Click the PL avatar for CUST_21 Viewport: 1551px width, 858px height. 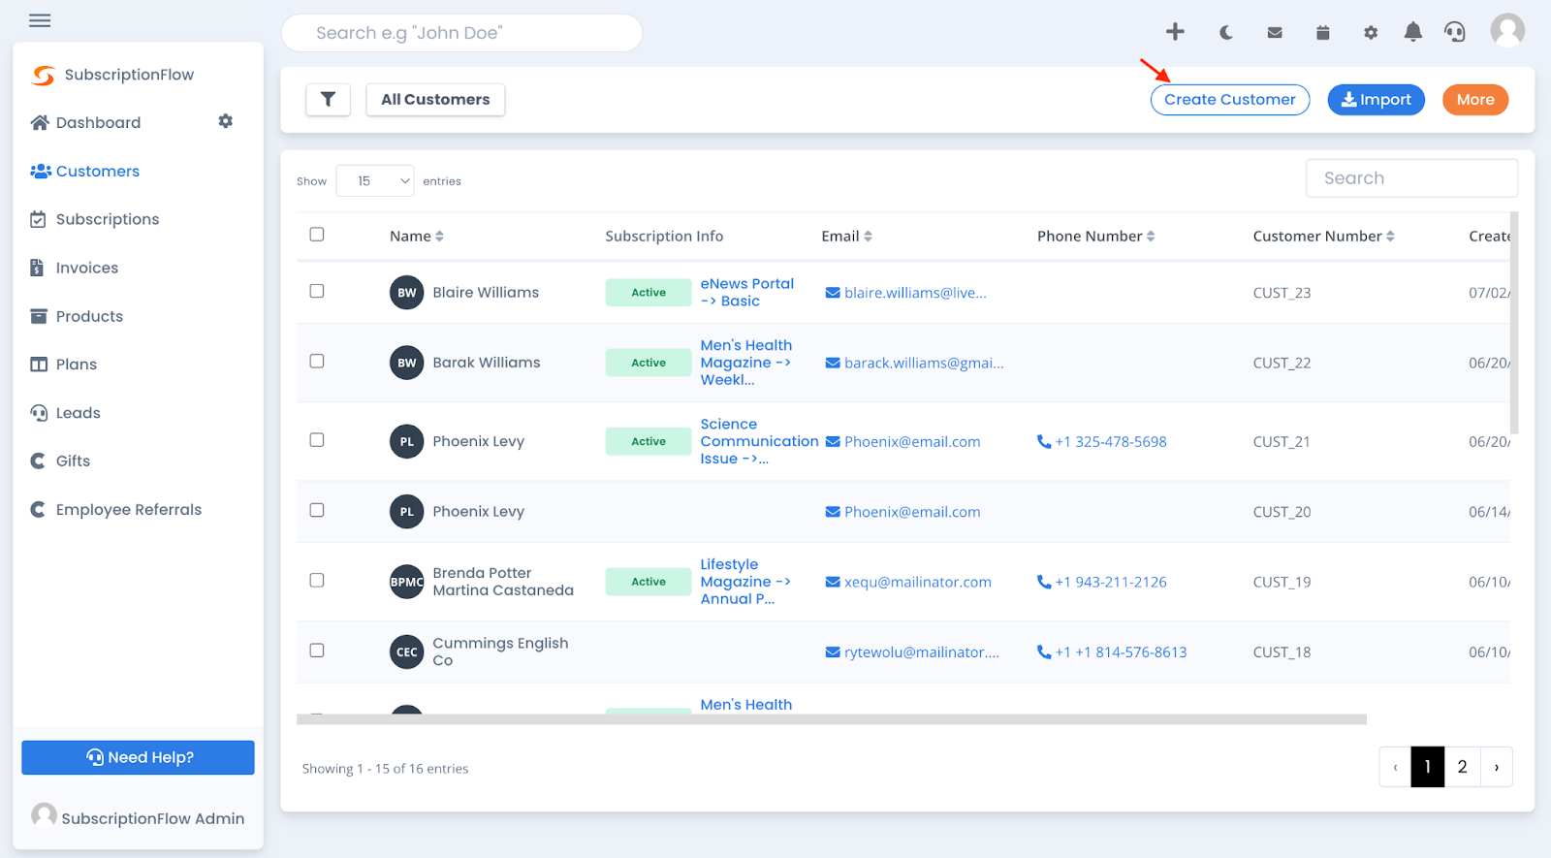tap(407, 441)
